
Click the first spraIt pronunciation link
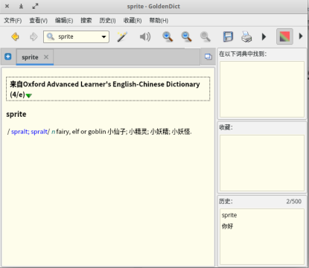20,132
